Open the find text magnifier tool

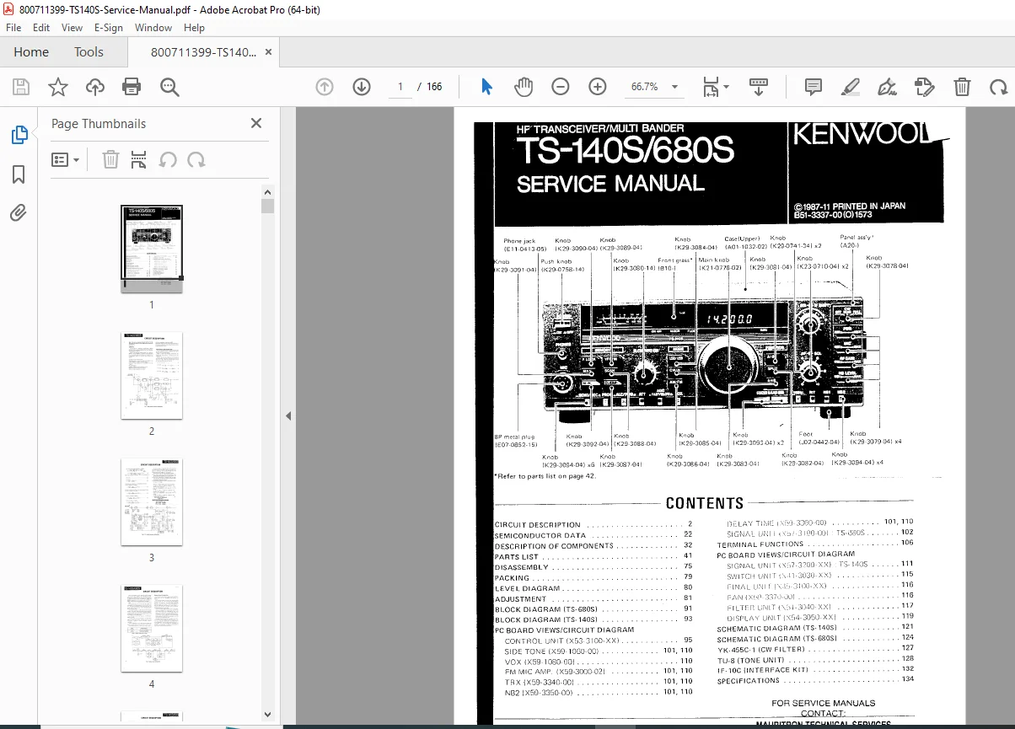click(169, 87)
